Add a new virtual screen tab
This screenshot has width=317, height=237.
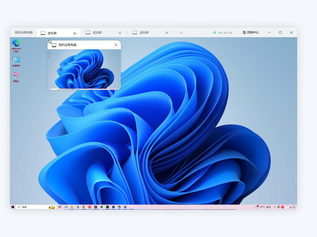(181, 33)
